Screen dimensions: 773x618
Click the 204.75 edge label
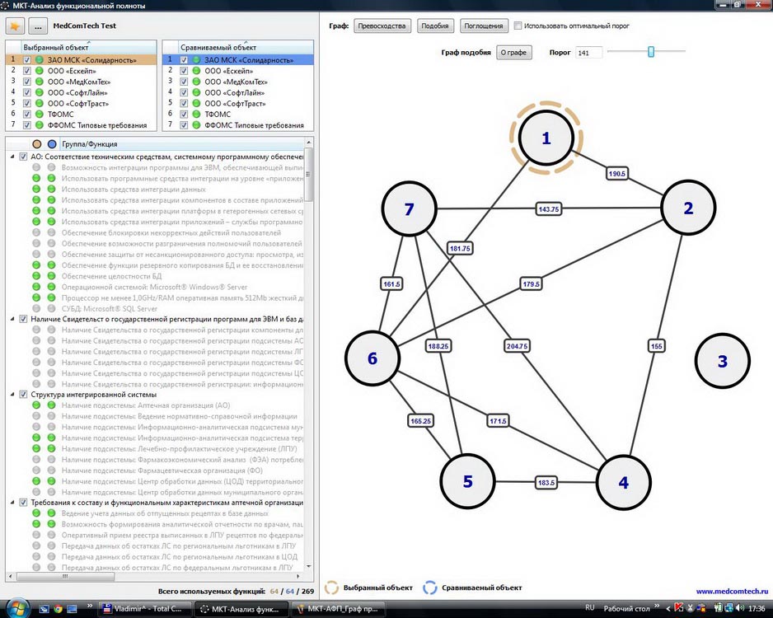click(x=518, y=346)
